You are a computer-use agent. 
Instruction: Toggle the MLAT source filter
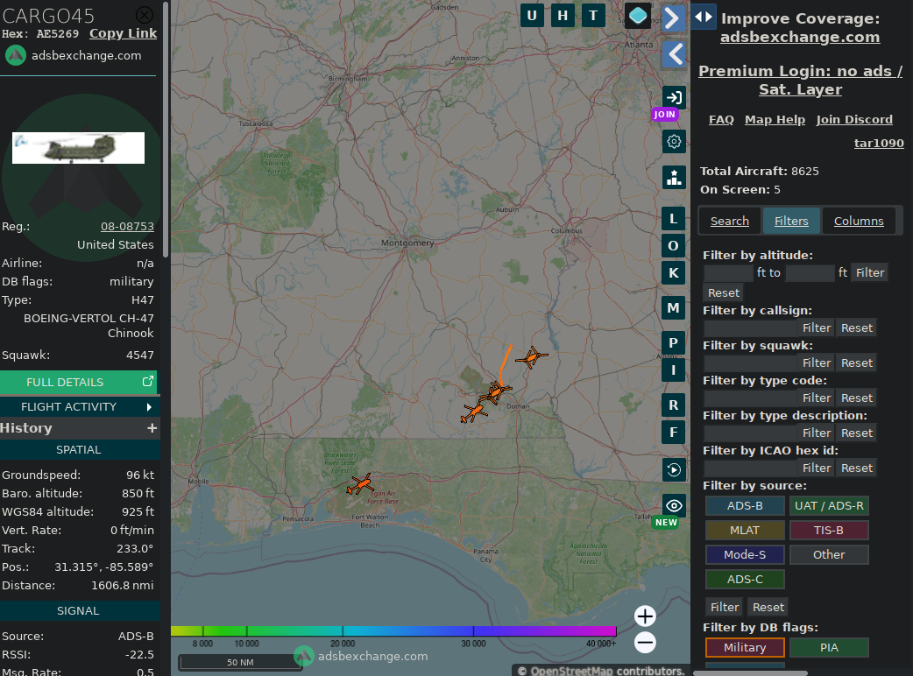tap(745, 530)
